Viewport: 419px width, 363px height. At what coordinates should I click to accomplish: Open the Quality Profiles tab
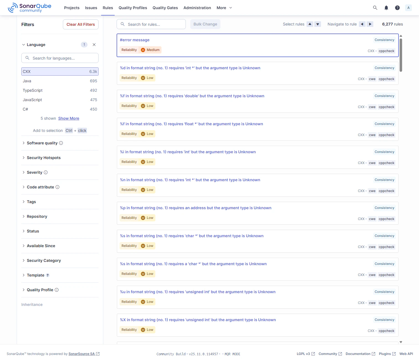click(x=133, y=8)
